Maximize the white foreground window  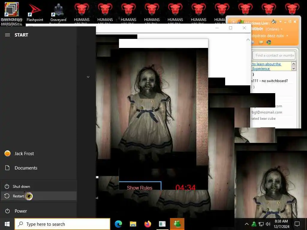[231, 28]
